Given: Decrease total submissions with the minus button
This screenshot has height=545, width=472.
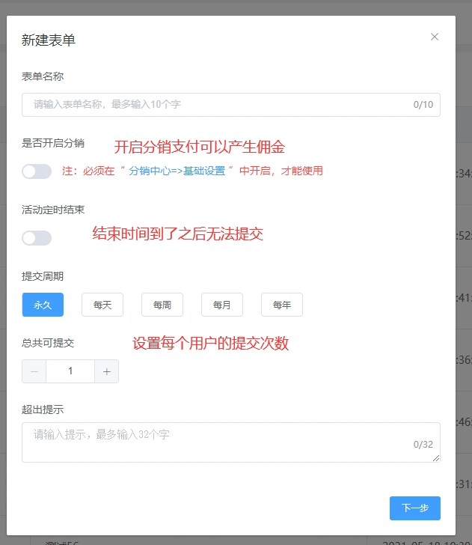Looking at the screenshot, I should [34, 371].
